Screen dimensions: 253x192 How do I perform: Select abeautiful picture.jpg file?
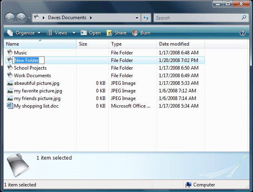point(36,83)
